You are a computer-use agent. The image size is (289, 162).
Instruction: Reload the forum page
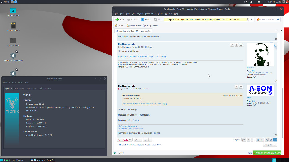146,19
